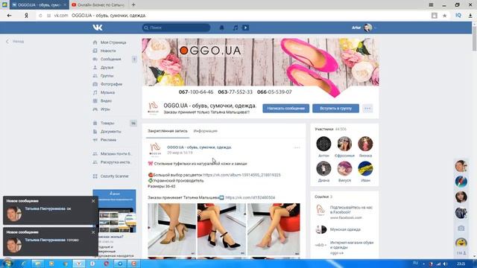Open notifications bell in VK header
Screen dimensions: 477x268
[222, 28]
